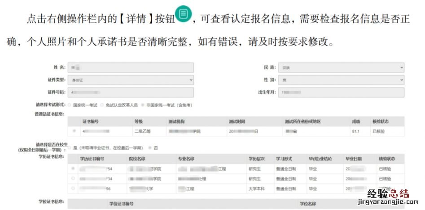
Task: Pick 是 for currently enrolled student
Action: click(x=69, y=147)
